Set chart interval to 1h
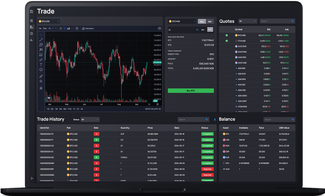The height and width of the screenshot is (196, 325). click(50, 29)
